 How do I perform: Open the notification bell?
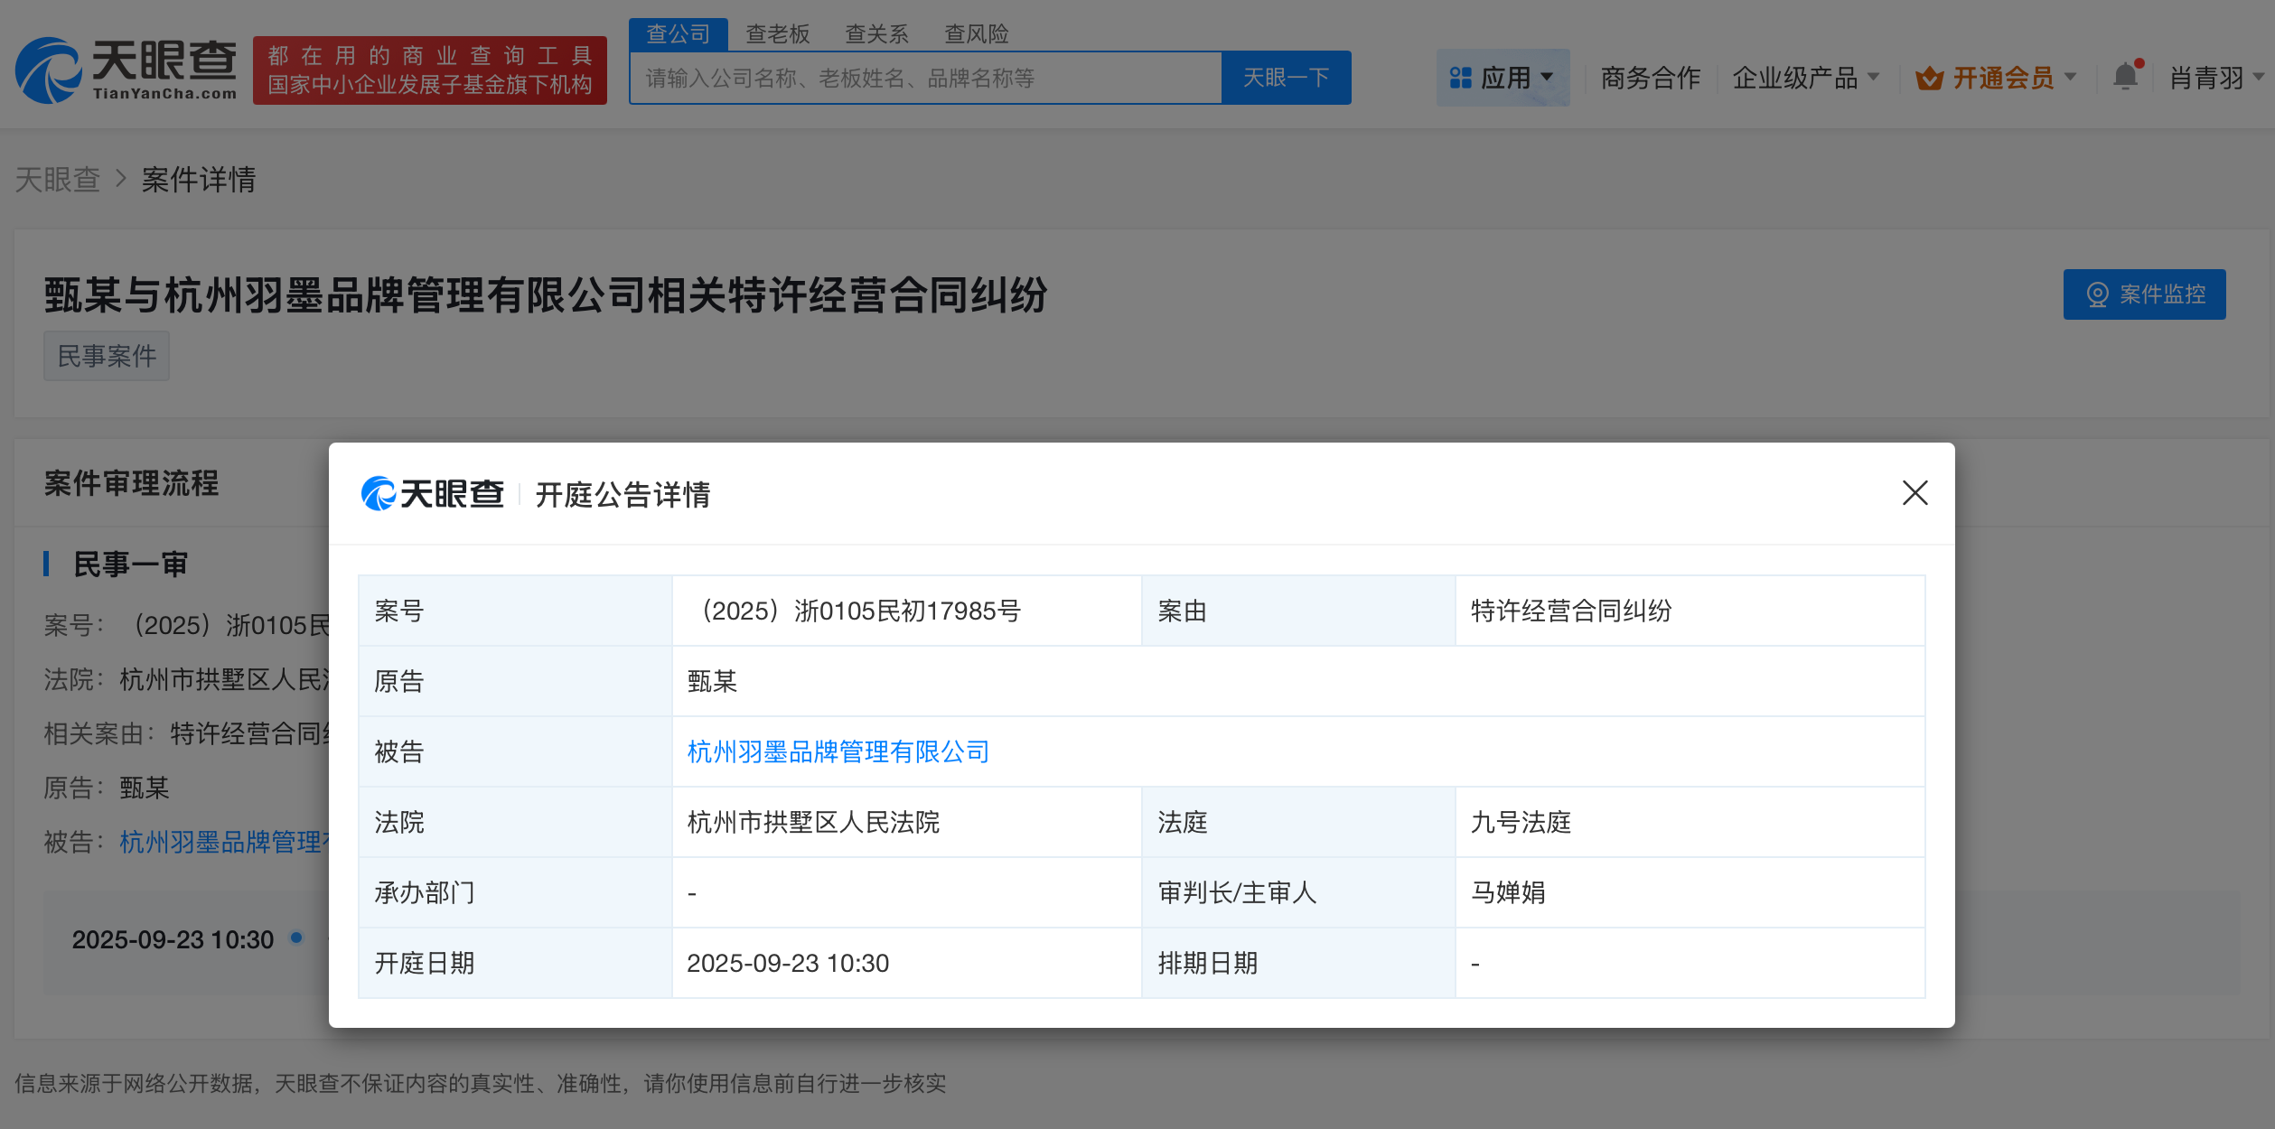click(2125, 77)
